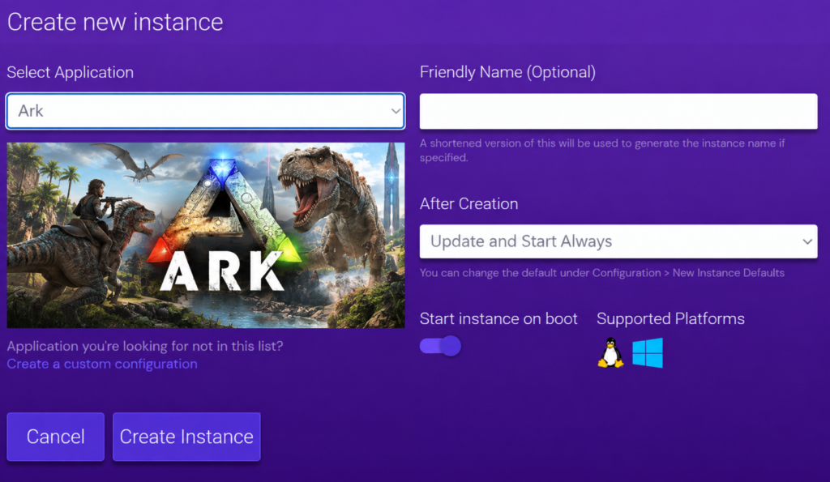Click the Friendly Name input field
Screen dimensions: 830x482
[618, 111]
